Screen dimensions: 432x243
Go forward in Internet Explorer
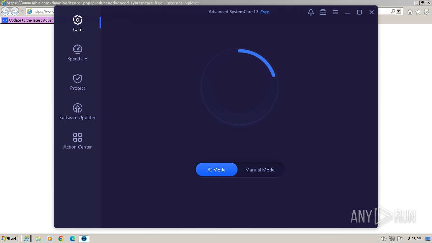tap(15, 11)
